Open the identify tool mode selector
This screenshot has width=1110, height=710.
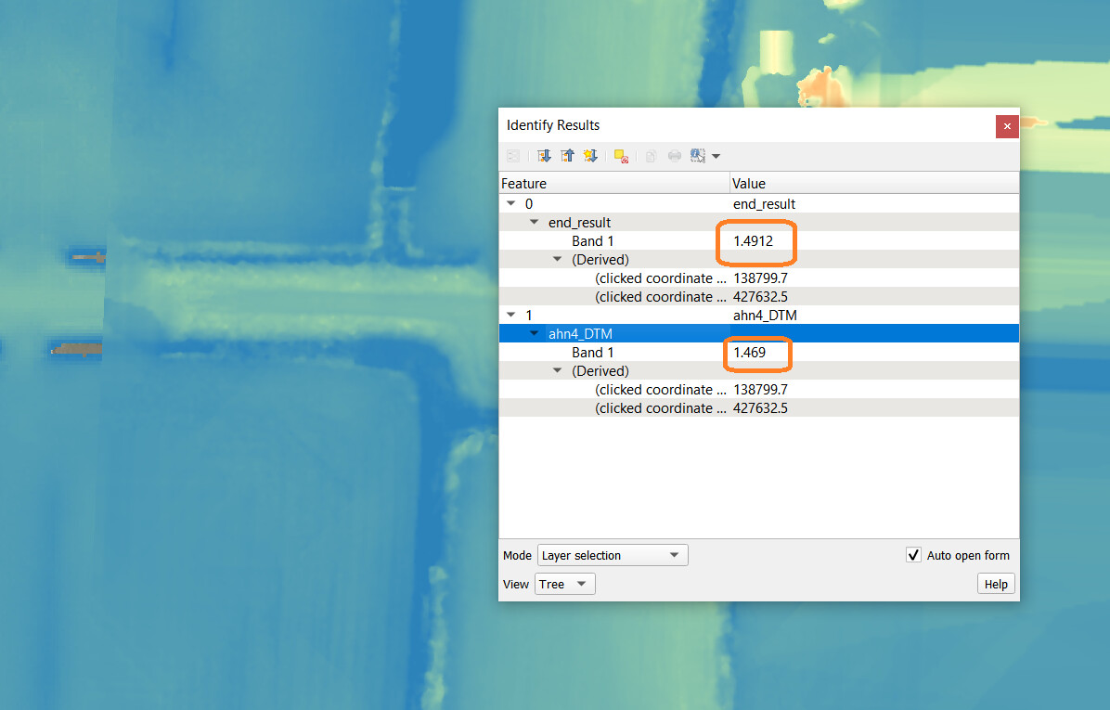click(x=697, y=156)
